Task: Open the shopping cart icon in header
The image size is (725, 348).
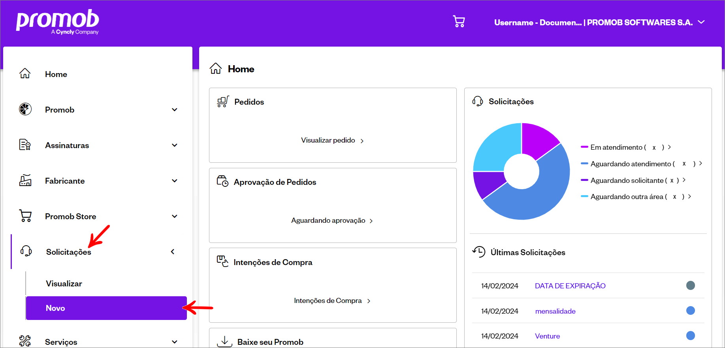Action: [x=459, y=21]
